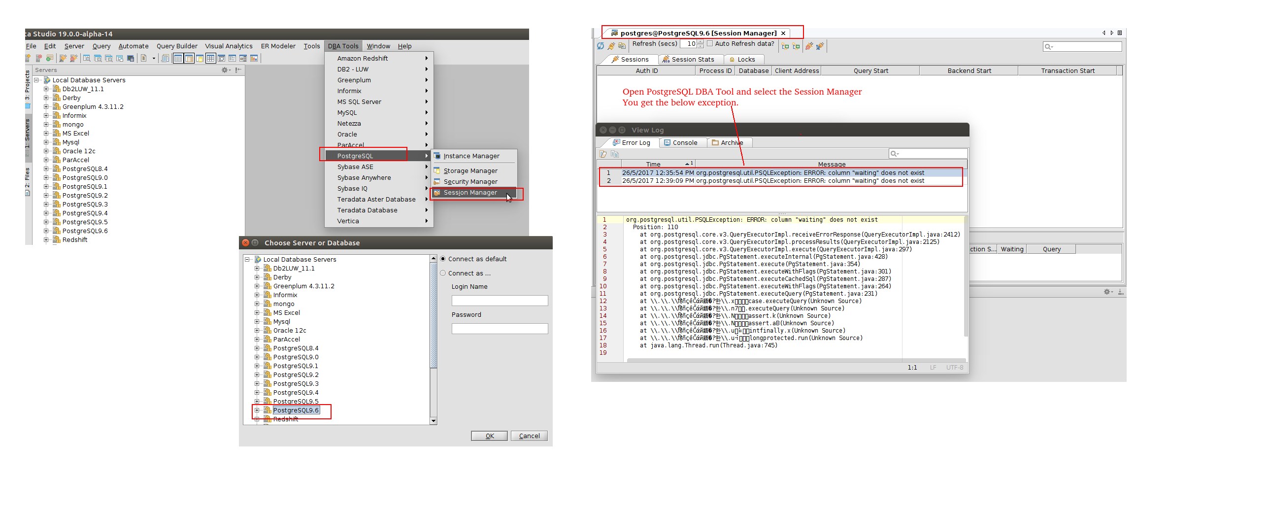Screen dimensions: 1270x512
Task: Enable the Auto Refresh data checkbox
Action: [710, 43]
